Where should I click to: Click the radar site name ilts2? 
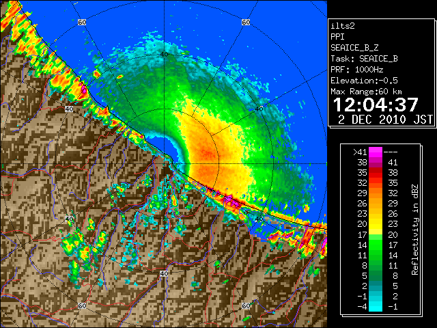343,26
